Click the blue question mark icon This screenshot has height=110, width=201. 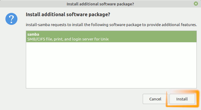pos(11,19)
